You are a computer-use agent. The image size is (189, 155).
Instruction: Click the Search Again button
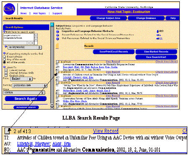coord(26,99)
